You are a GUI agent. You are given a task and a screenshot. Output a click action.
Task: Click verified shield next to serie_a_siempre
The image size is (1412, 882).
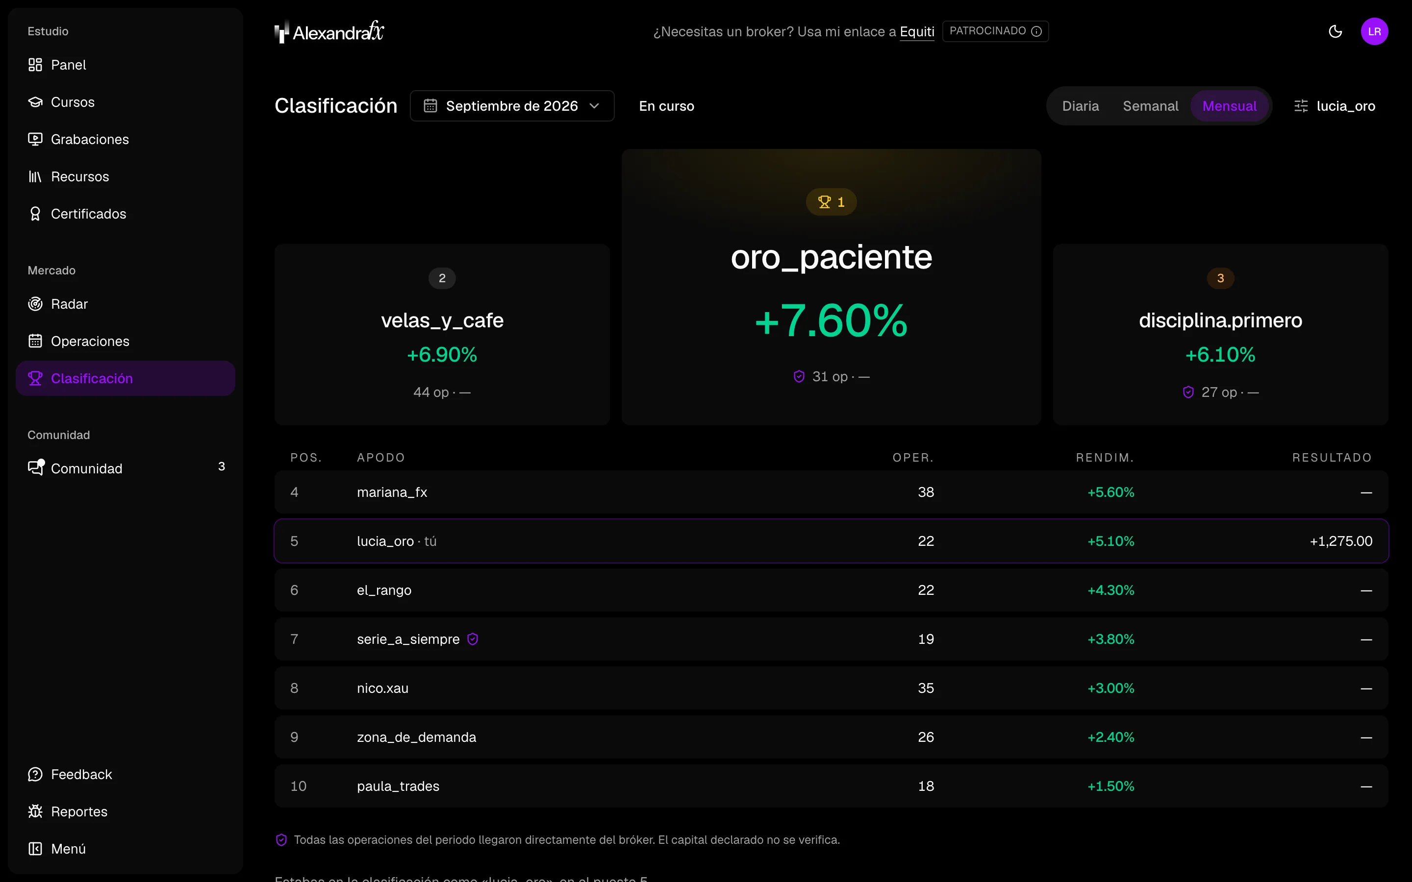point(473,639)
